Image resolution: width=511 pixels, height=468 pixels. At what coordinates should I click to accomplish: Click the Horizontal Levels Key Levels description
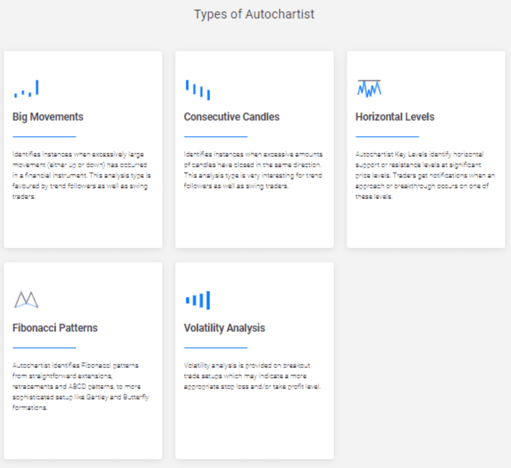(424, 175)
